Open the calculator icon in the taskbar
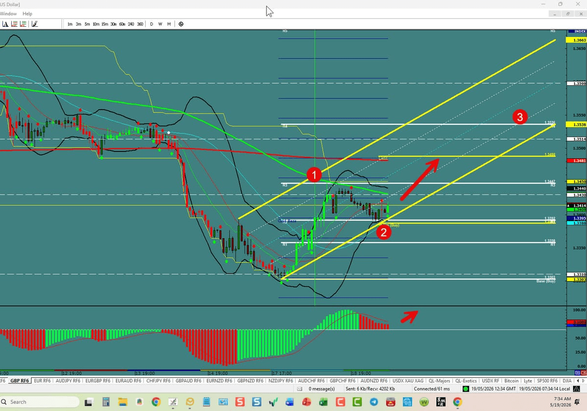This screenshot has width=587, height=411. pos(106,402)
